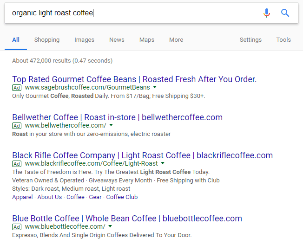Open the Bellwether Coffee ad headline
The width and height of the screenshot is (303, 245).
[x=117, y=117]
